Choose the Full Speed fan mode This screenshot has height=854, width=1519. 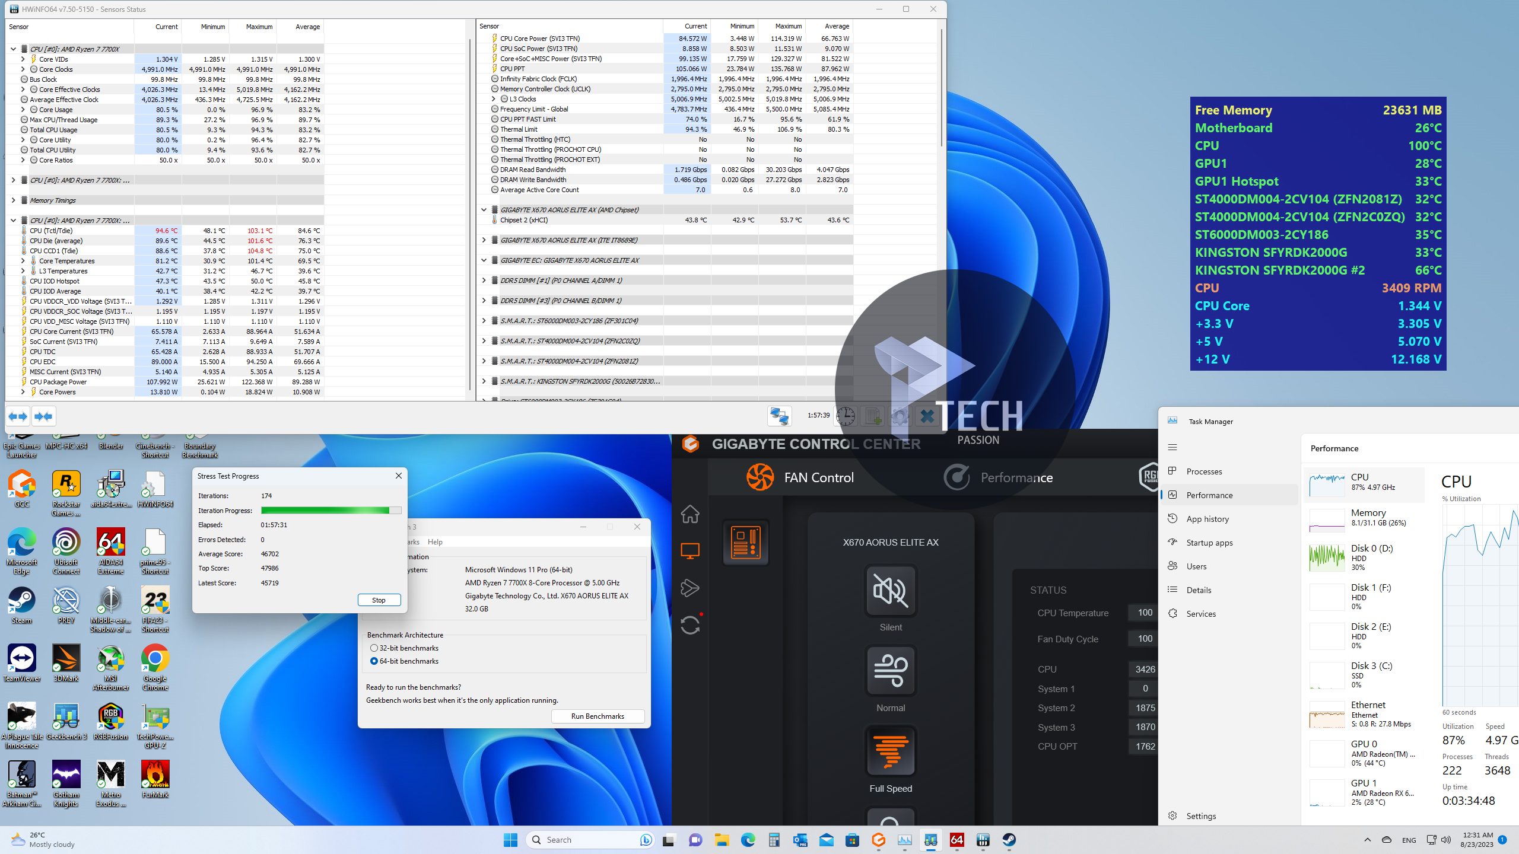click(x=891, y=751)
